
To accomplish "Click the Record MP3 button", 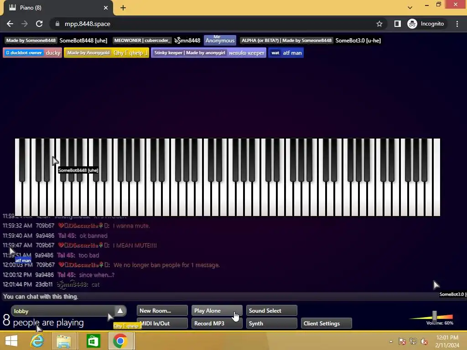I will [x=217, y=323].
